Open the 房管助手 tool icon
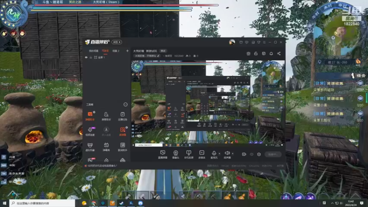 coord(106,116)
